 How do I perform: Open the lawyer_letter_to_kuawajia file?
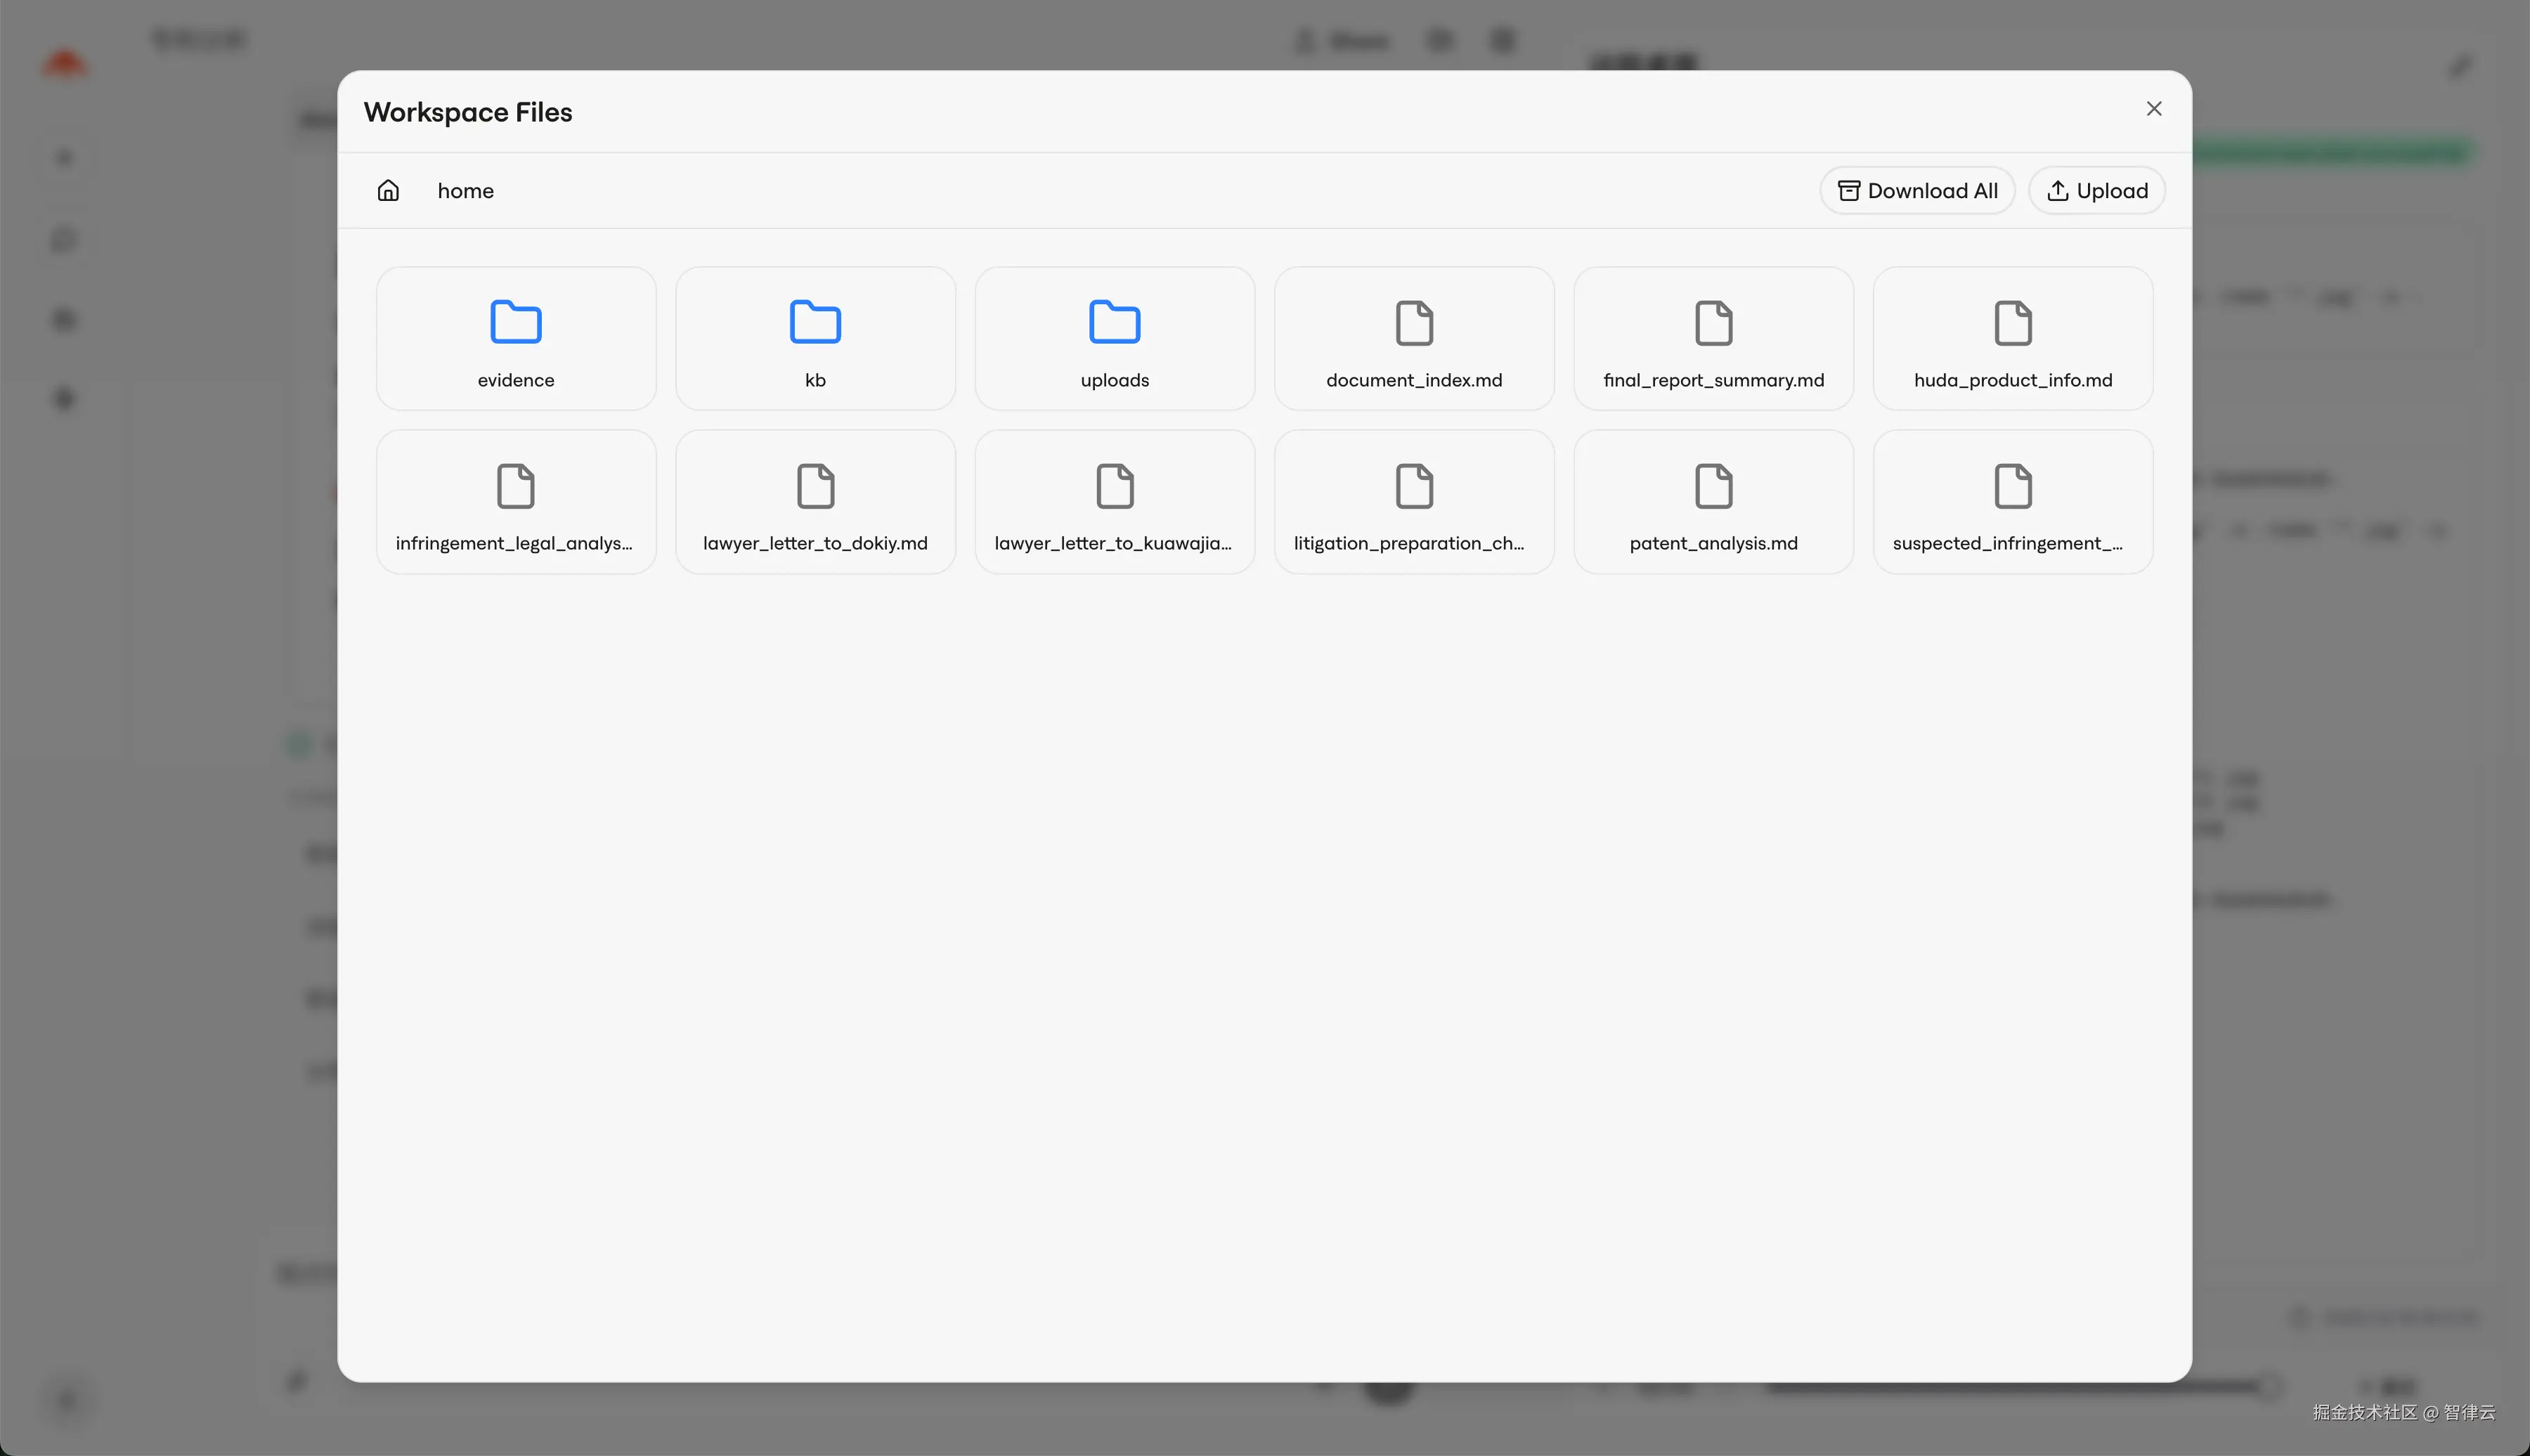(1114, 502)
